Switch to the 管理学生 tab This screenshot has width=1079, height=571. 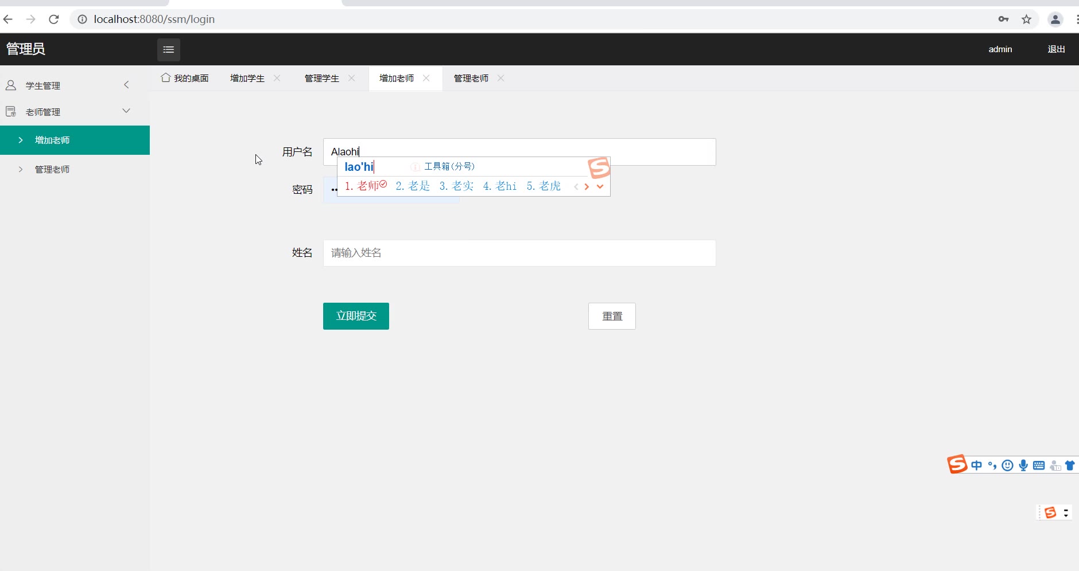322,78
